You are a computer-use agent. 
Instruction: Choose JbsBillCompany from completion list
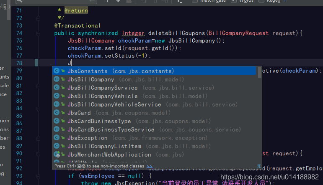(x=154, y=79)
